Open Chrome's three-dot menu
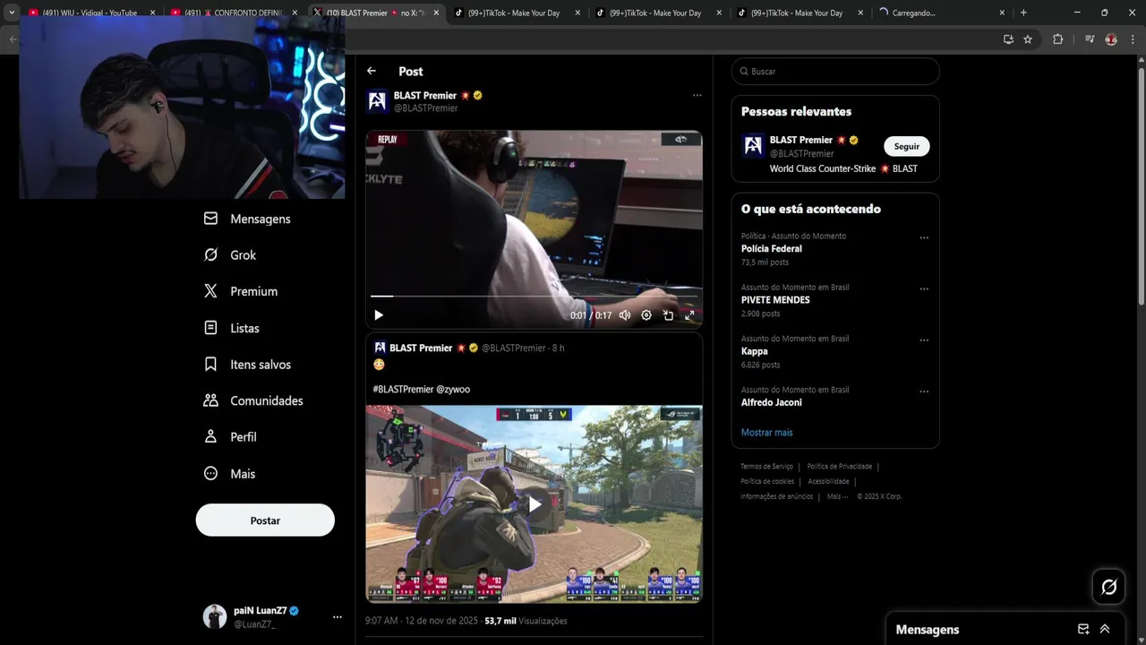The height and width of the screenshot is (645, 1146). point(1133,39)
